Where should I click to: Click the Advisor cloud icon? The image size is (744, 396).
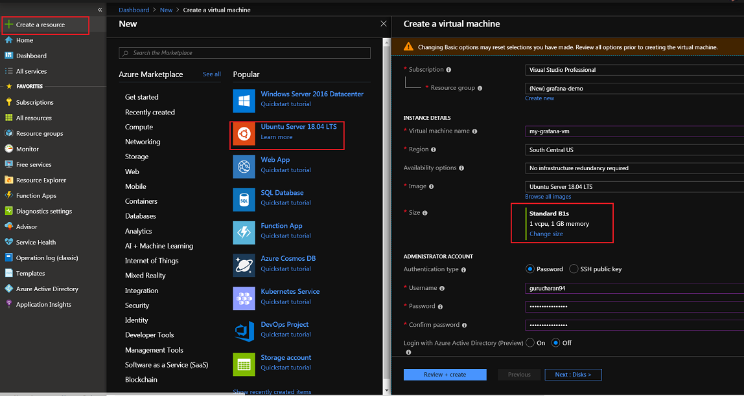coord(8,226)
